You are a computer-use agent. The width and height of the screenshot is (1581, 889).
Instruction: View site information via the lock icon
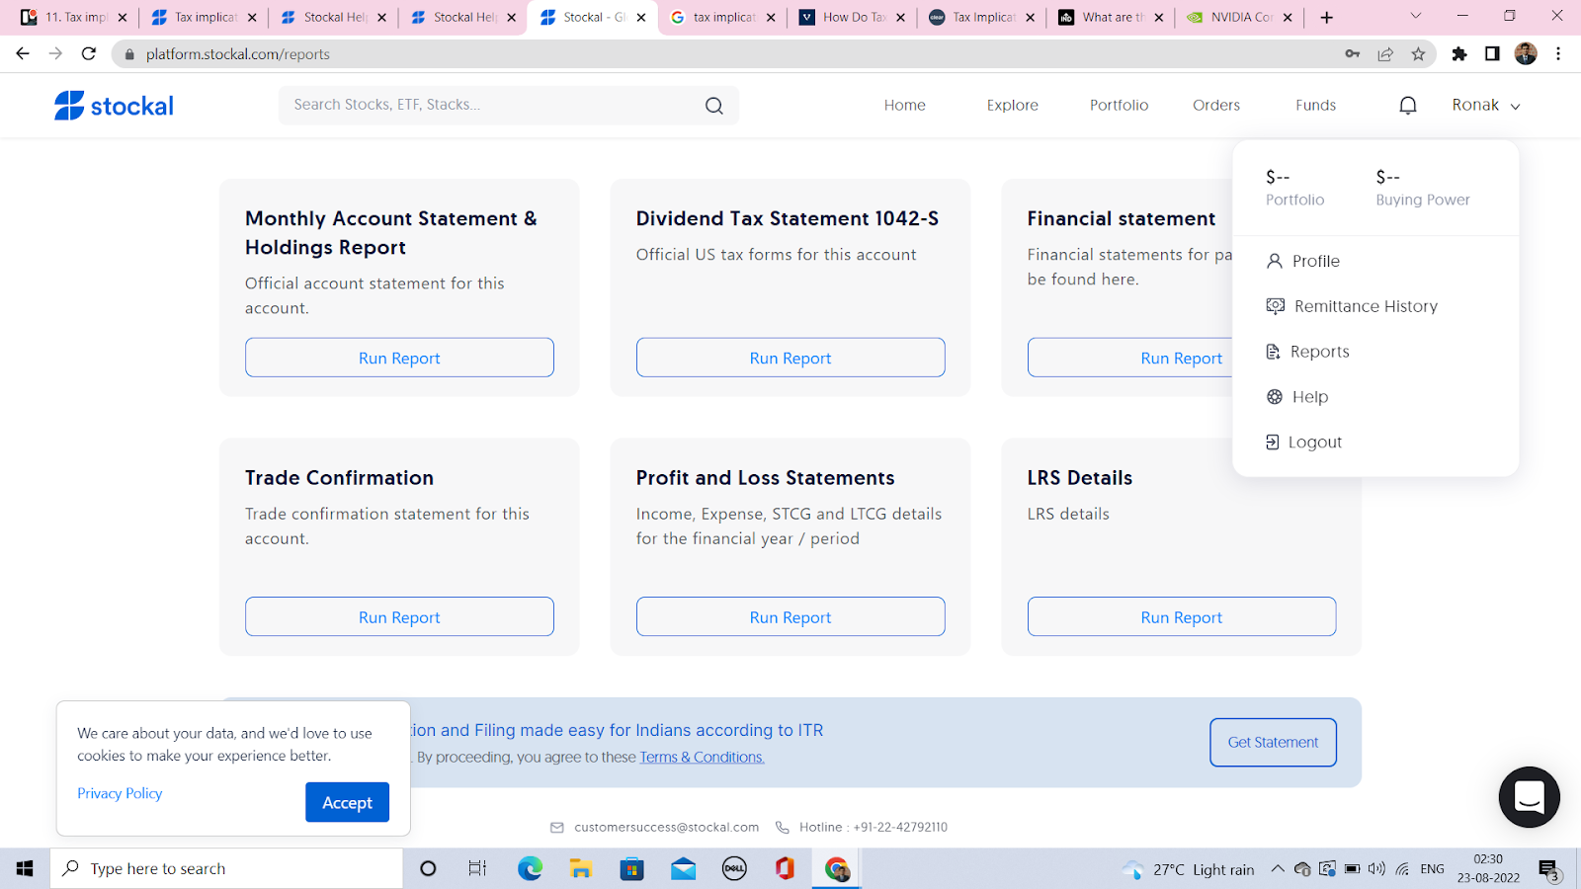[x=128, y=54]
